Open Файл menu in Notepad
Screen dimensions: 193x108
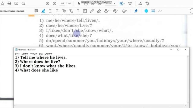point(17,54)
